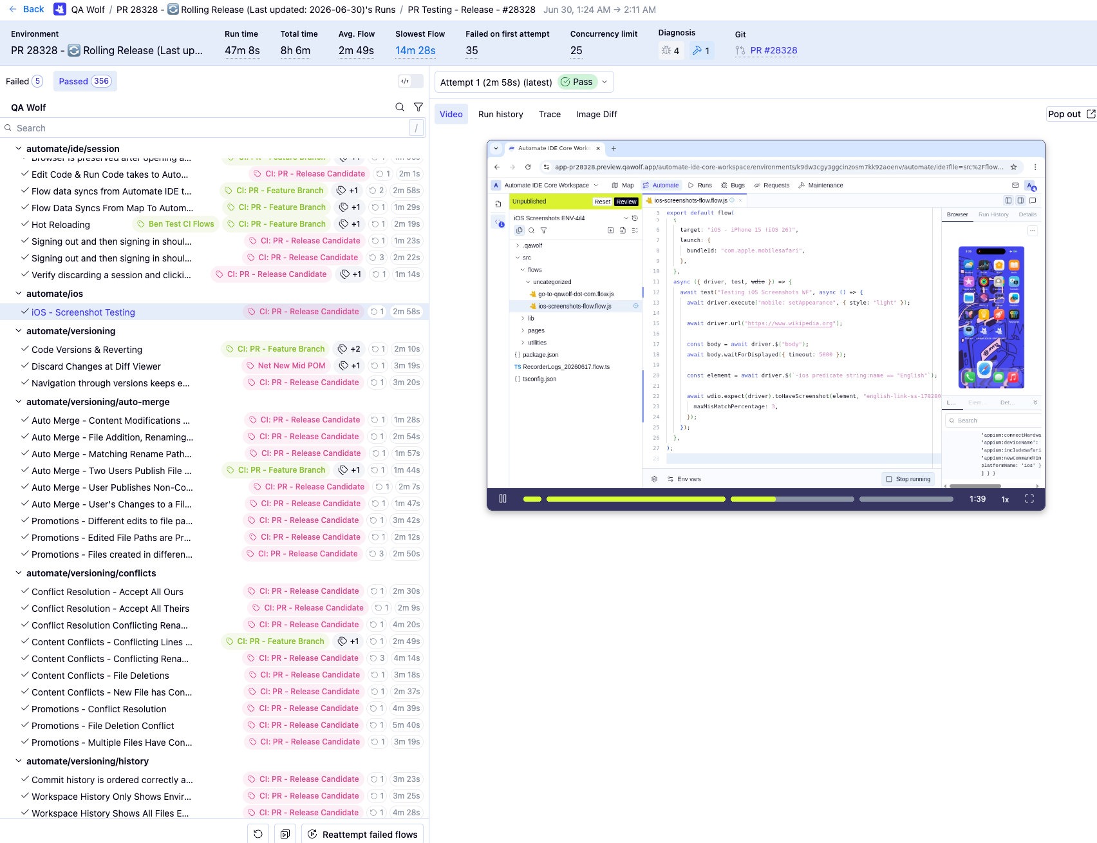Click +1 tags chip on Verify discarding a session
Screen dimensions: 1097x843
[x=350, y=274]
